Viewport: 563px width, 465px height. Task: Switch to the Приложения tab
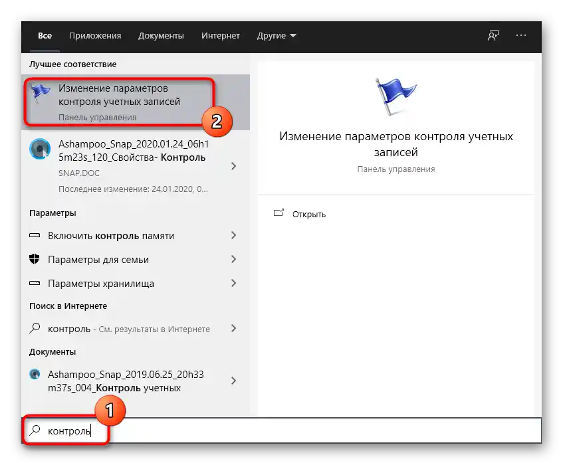[x=95, y=35]
